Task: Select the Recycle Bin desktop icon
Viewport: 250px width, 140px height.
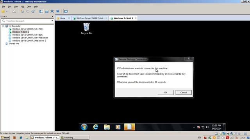Action: (x=86, y=28)
